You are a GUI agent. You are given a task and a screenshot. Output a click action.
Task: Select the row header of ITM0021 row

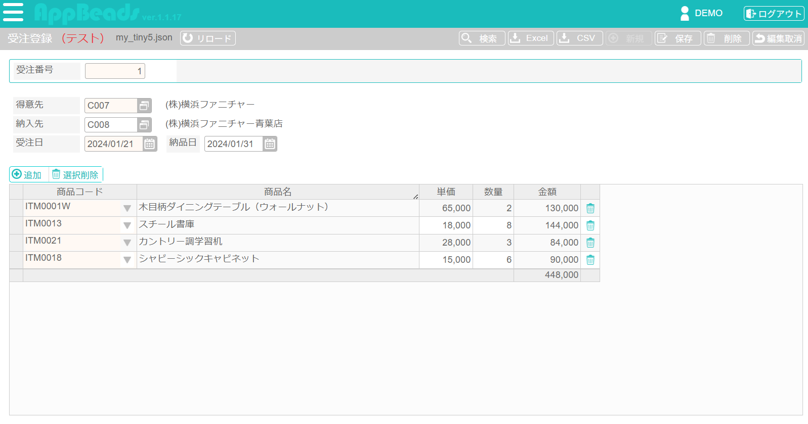(x=16, y=243)
